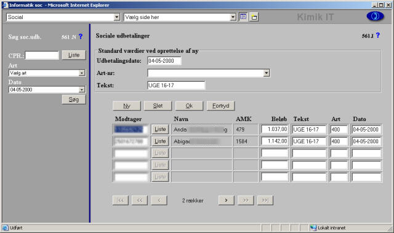
Task: Click the Lokalt intranet zone icon
Action: (313, 227)
